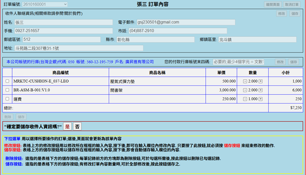Click the 商品編號 column header
306x175 pixels.
[x=60, y=72]
